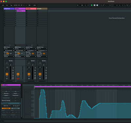Toggle the metronome button
131x123 pixels.
point(29,5)
